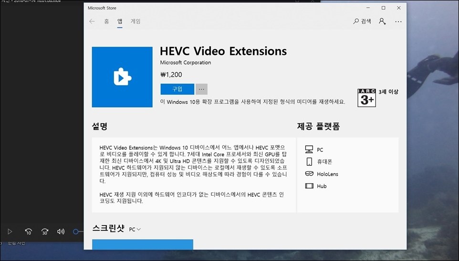Open the 게임 tab
Screen dimensions: 459x261
(x=136, y=21)
